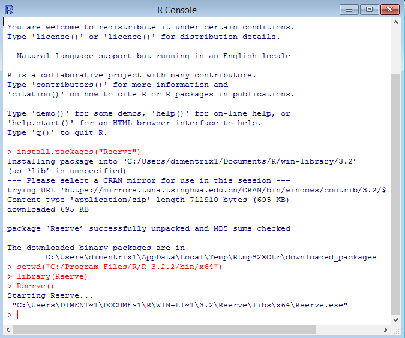Screen dimensions: 405x338
Task: Click the 'downloaded 695 KB' line
Action: coord(48,209)
